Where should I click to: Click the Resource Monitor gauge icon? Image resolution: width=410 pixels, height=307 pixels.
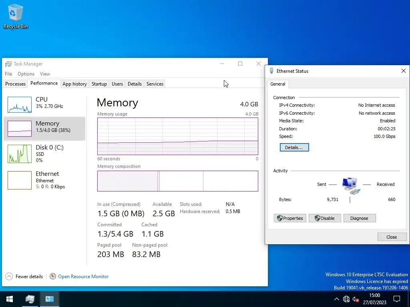pos(53,276)
